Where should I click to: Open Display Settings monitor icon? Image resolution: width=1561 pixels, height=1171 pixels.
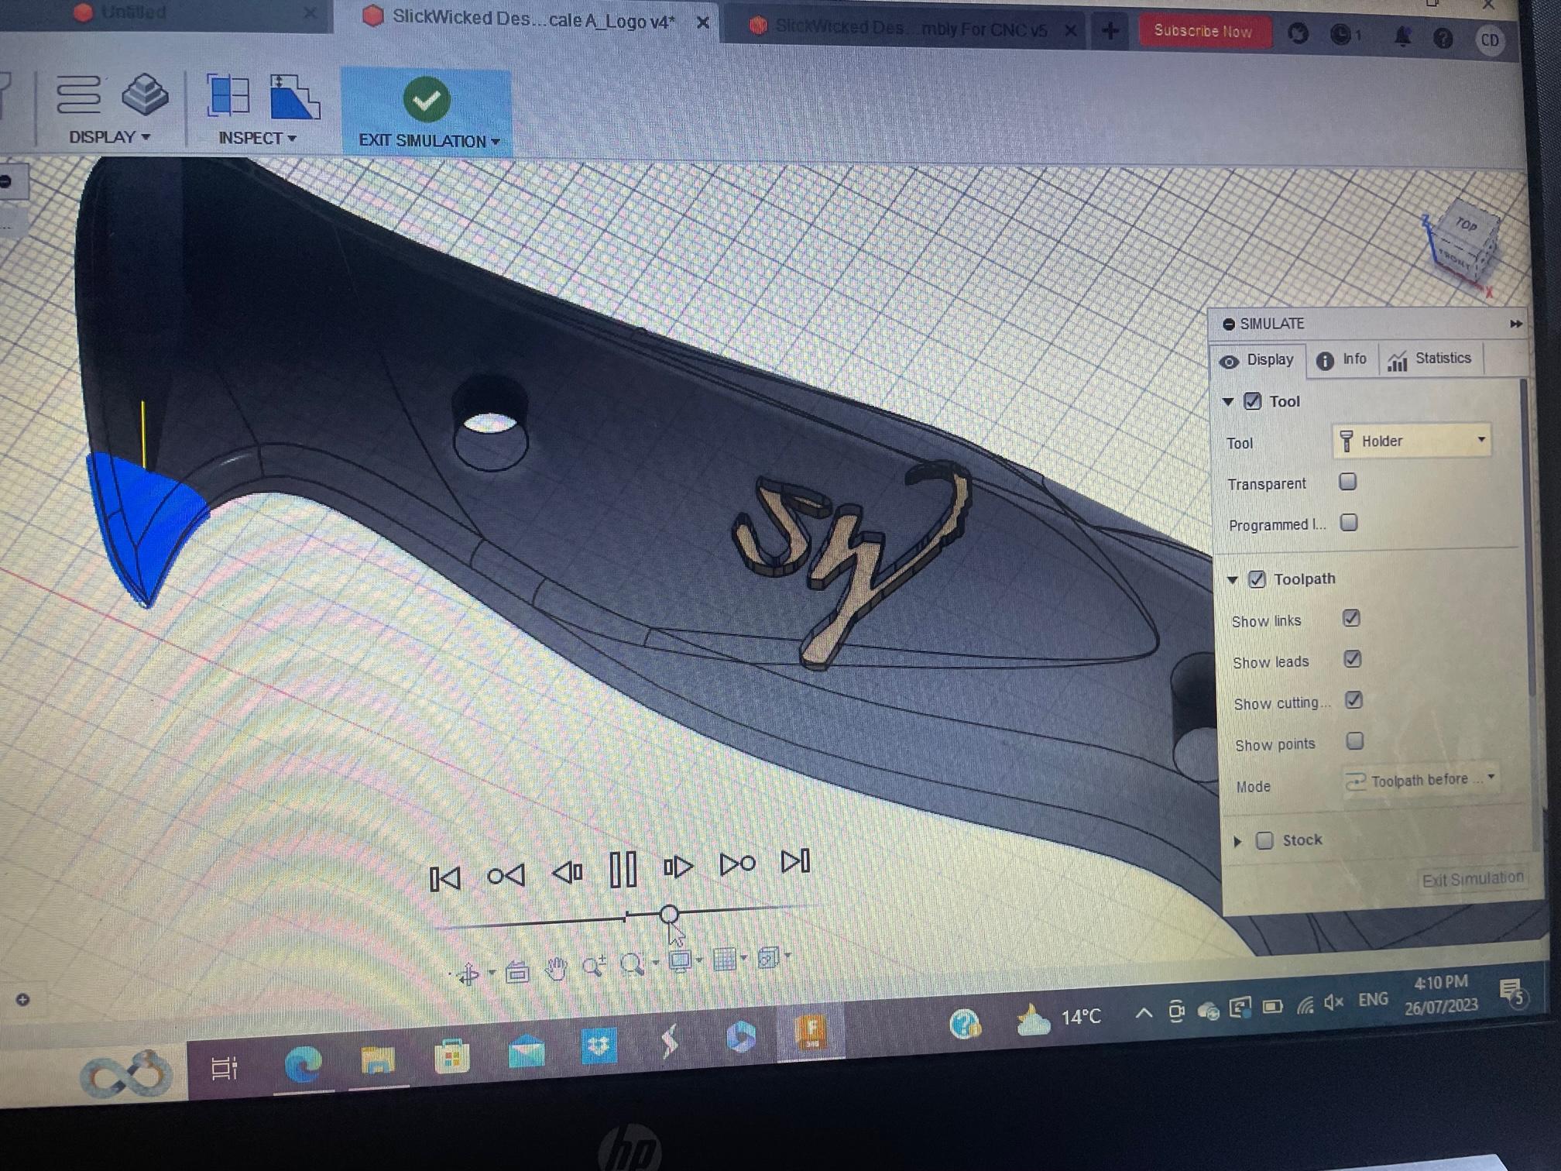click(x=680, y=961)
